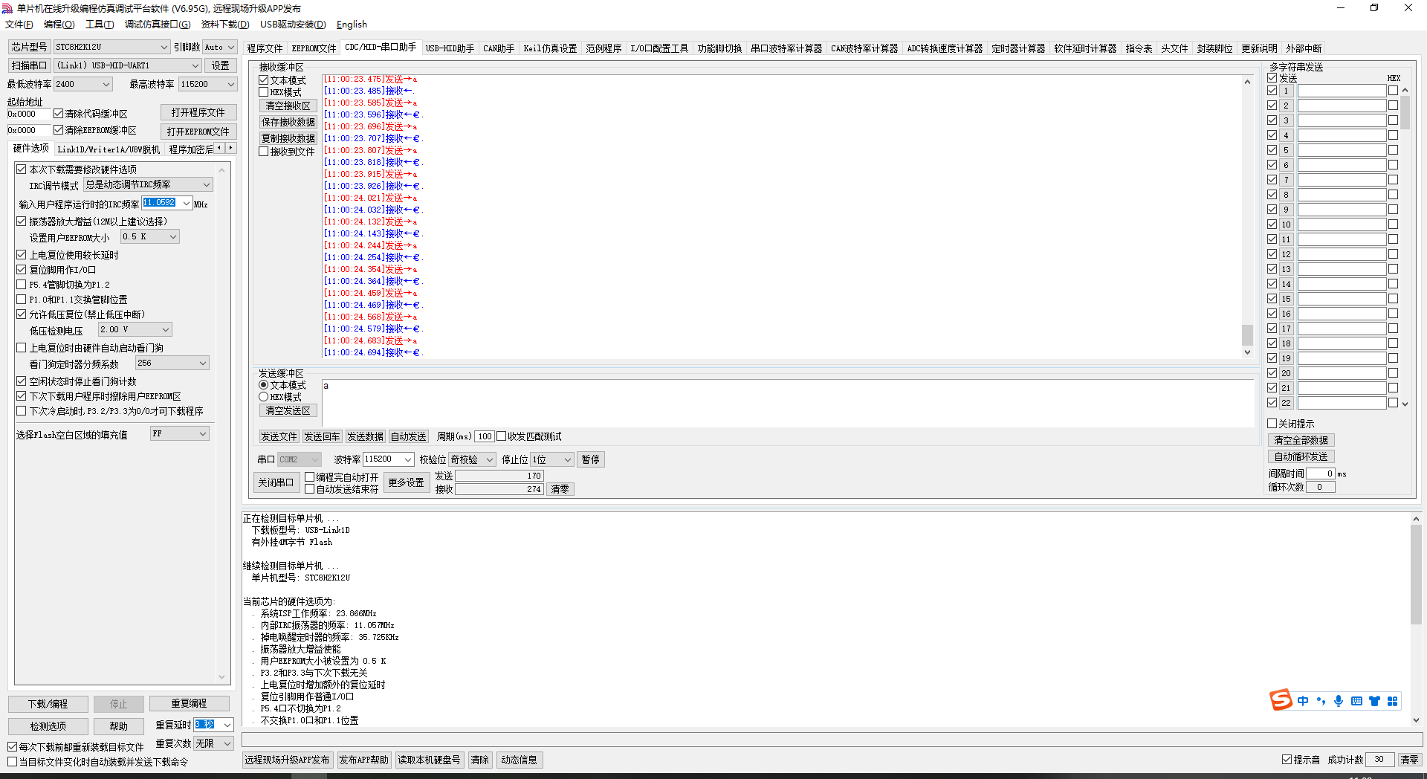Toggle 提示音 checkbox
The image size is (1427, 779).
click(x=1287, y=759)
